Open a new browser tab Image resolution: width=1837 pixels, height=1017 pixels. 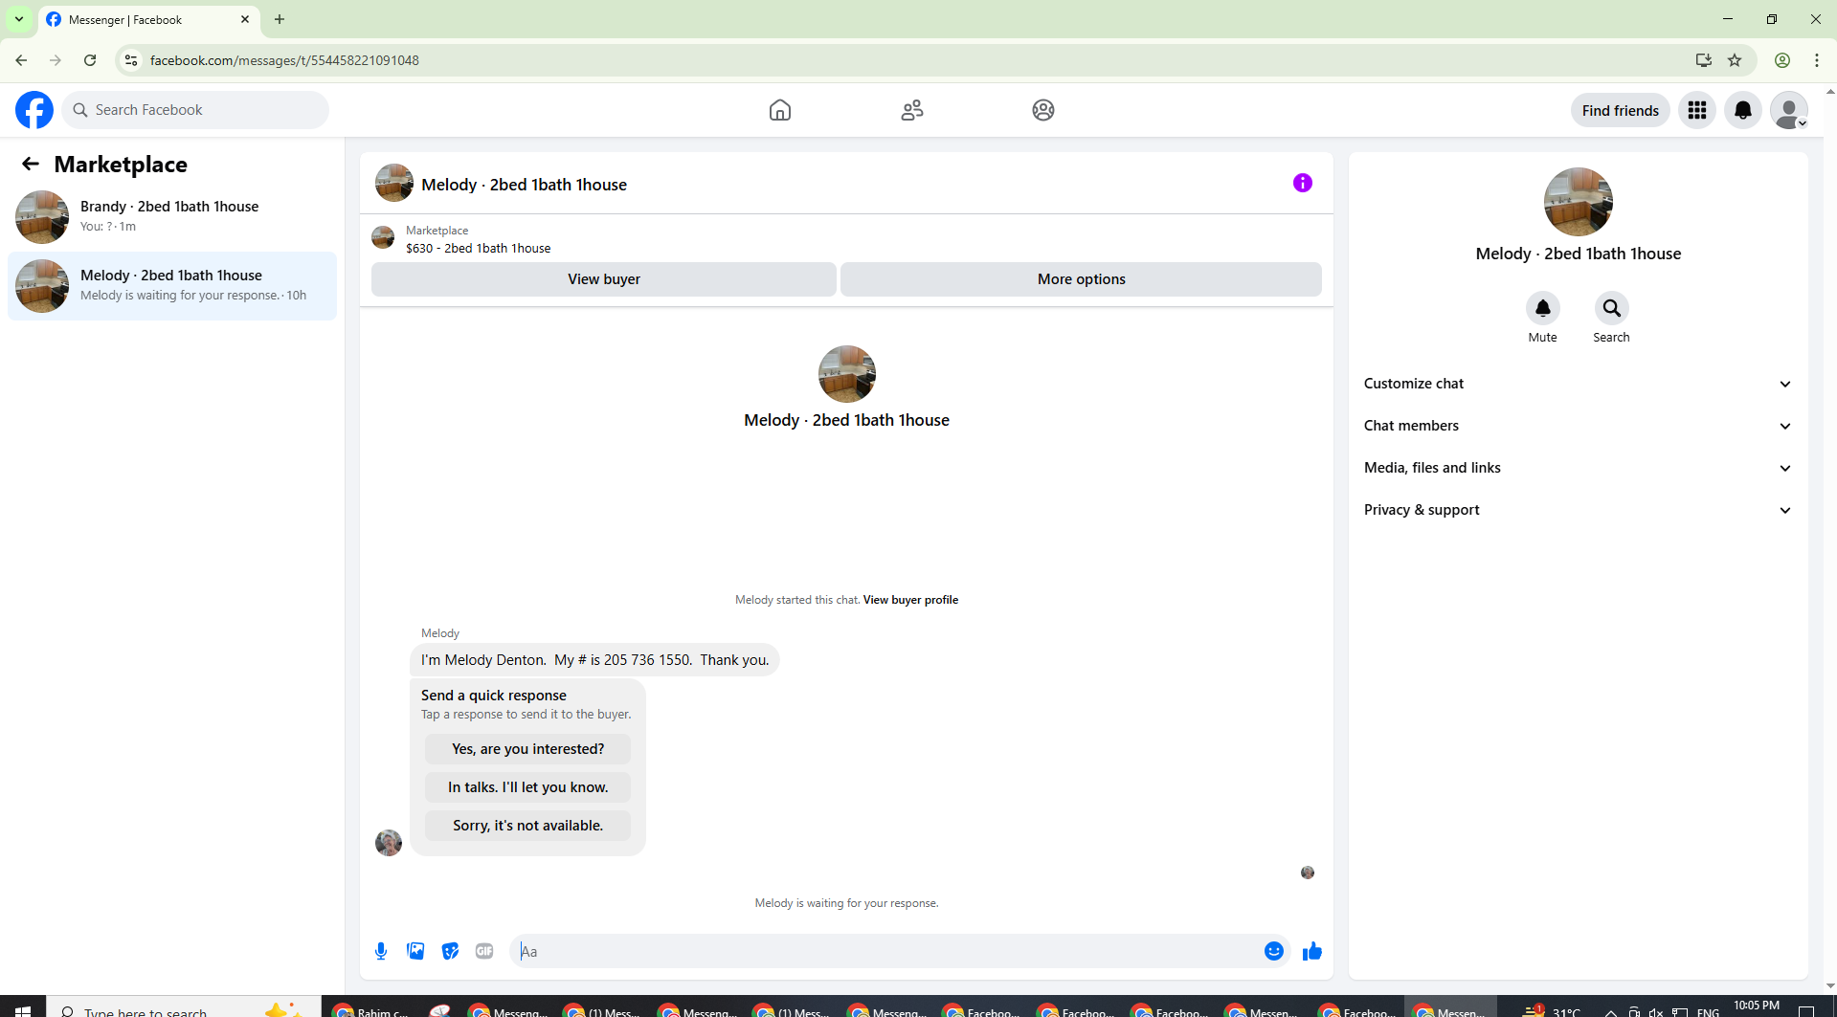click(x=280, y=19)
